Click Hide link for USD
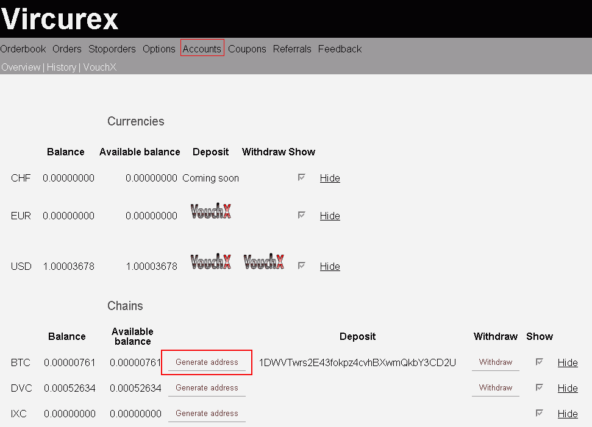 [x=330, y=266]
